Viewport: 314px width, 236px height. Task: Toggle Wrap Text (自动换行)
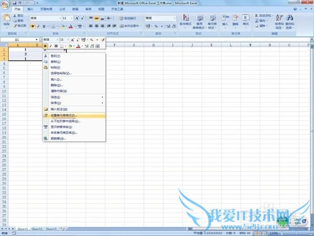coord(127,18)
